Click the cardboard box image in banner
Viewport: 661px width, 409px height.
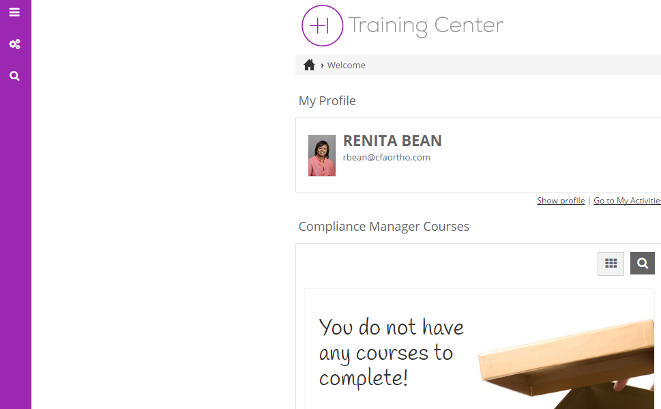pos(573,355)
